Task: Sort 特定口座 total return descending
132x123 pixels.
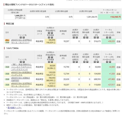Action: click(x=110, y=37)
